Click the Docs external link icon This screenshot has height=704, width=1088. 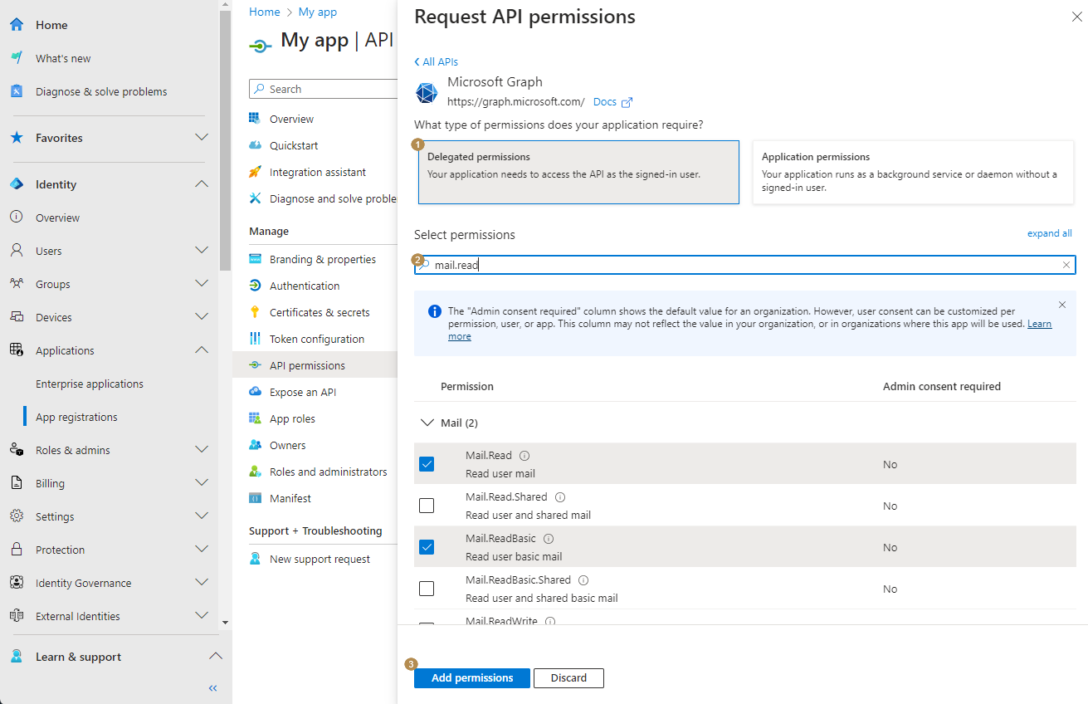click(x=627, y=102)
